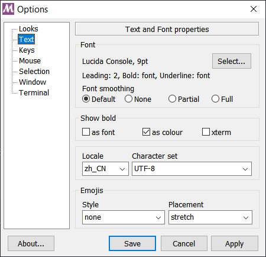Show the Terminal settings page
The width and height of the screenshot is (266, 257).
(x=34, y=93)
